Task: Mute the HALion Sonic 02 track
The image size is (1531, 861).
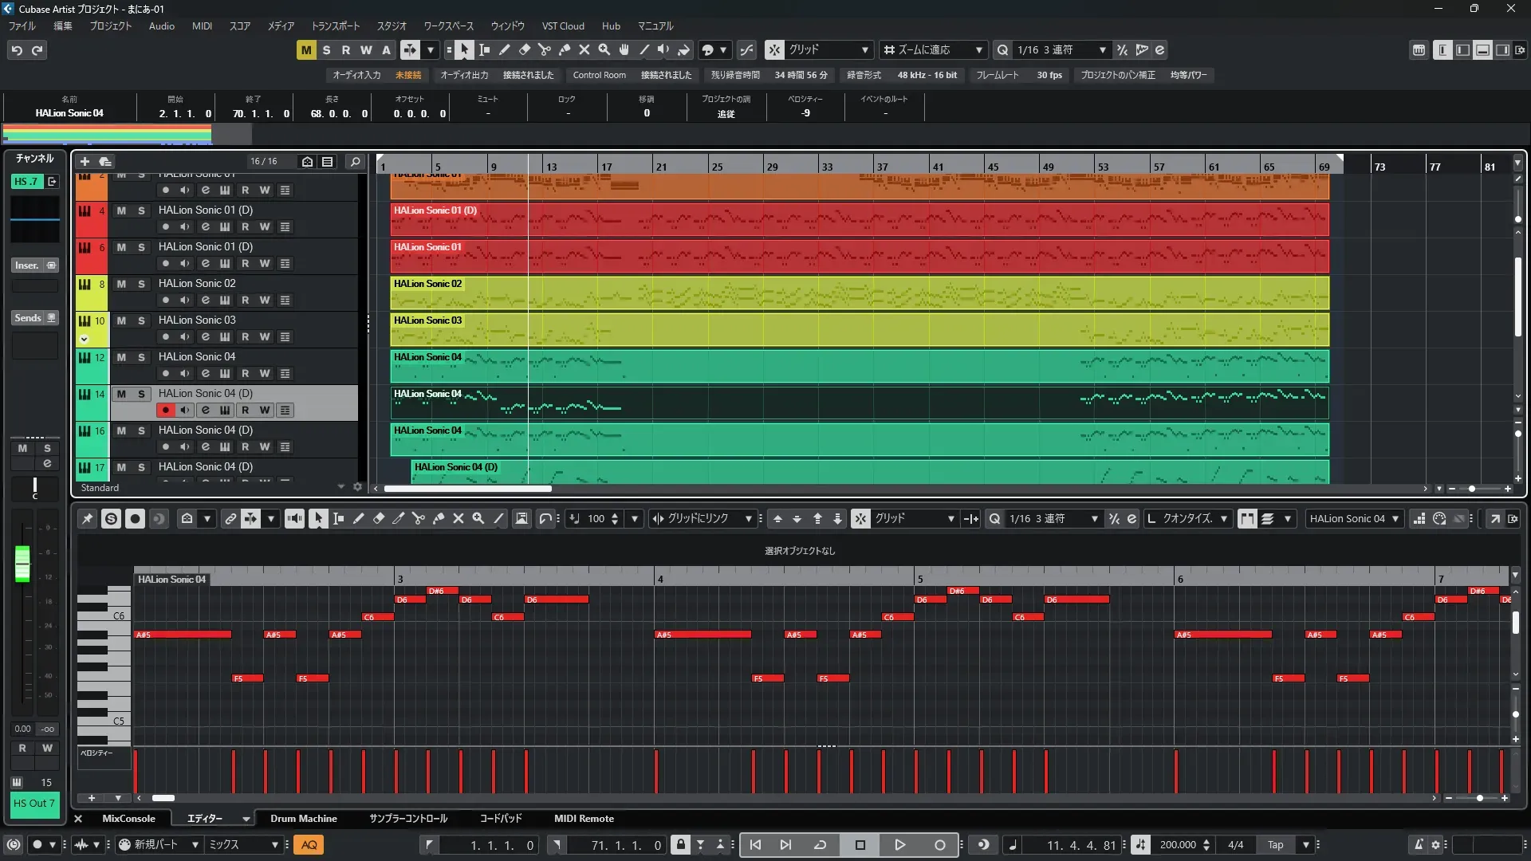Action: [x=121, y=284]
